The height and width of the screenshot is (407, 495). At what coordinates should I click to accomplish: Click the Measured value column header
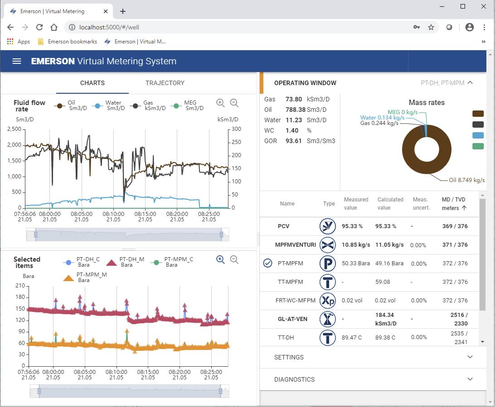pyautogui.click(x=356, y=204)
